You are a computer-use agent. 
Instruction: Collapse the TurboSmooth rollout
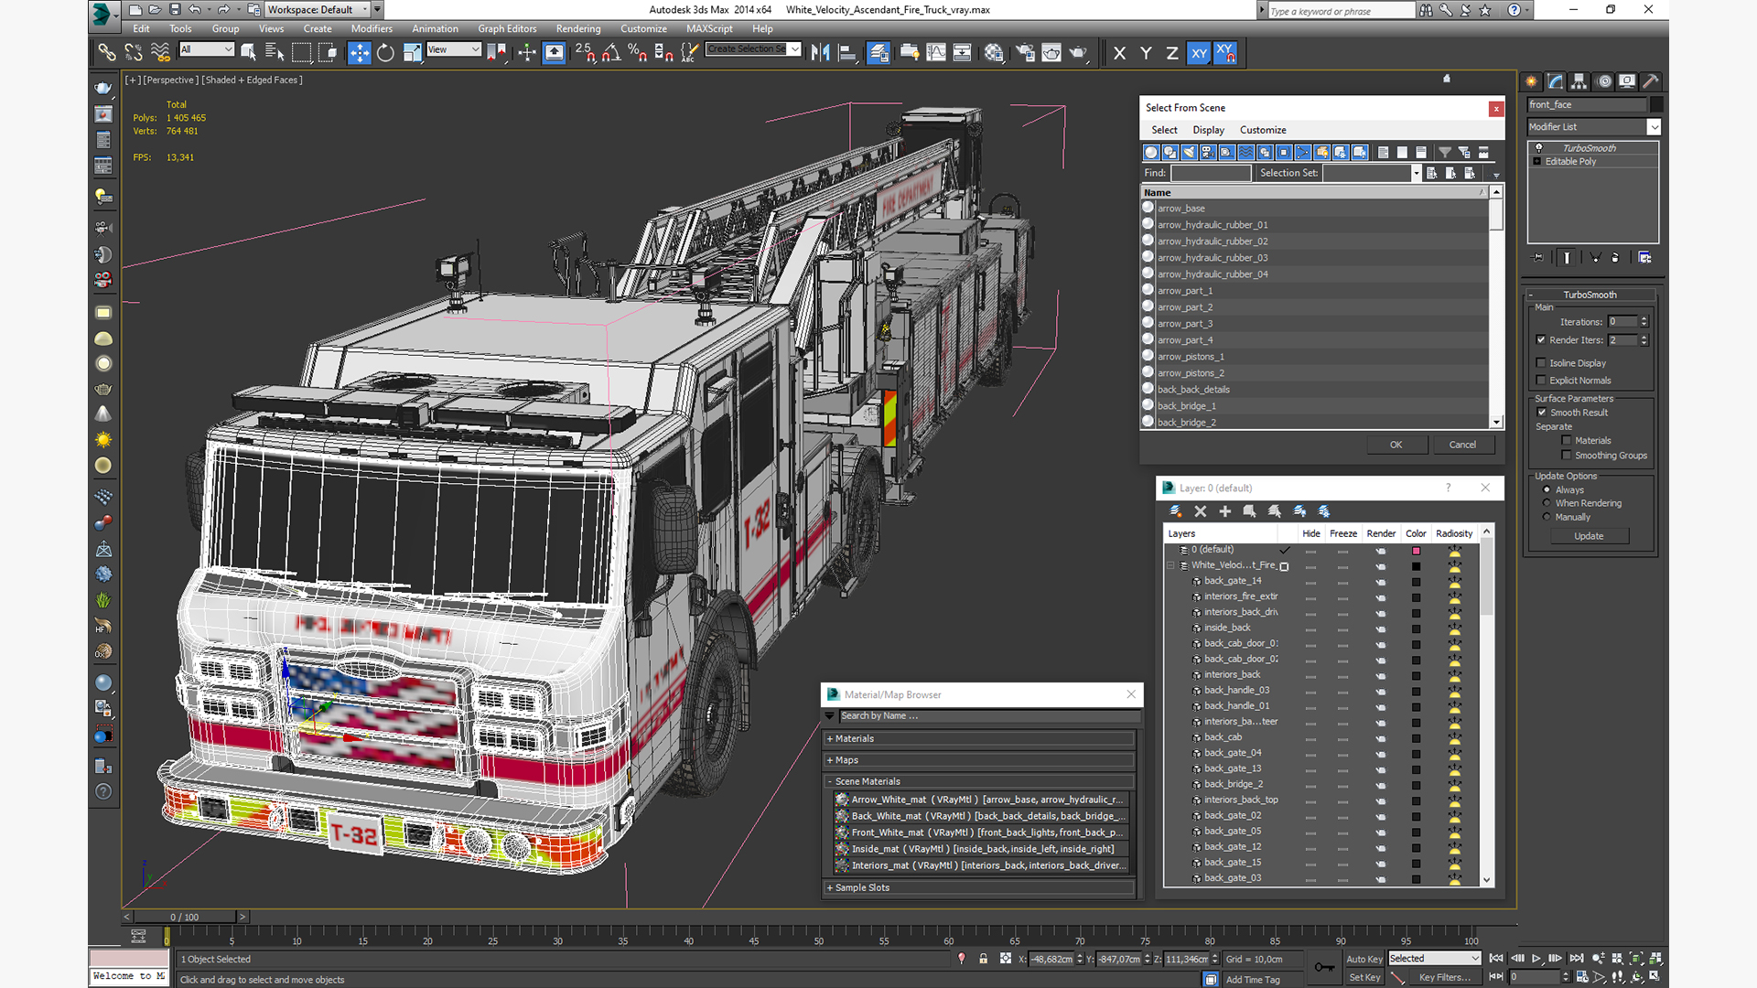[1590, 295]
